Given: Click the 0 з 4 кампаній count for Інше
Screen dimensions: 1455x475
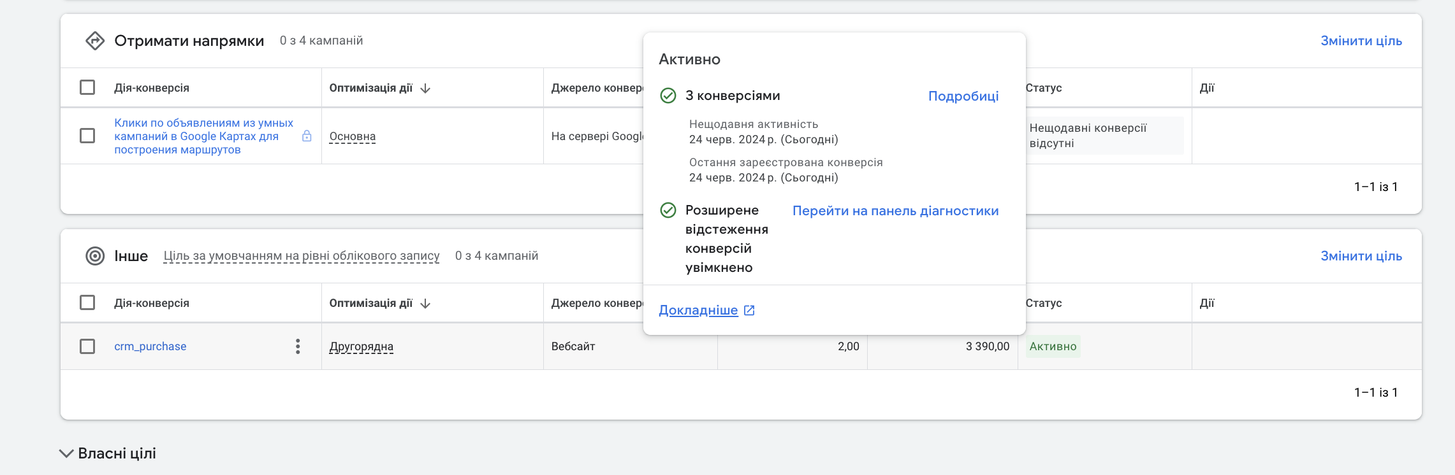Looking at the screenshot, I should 497,256.
